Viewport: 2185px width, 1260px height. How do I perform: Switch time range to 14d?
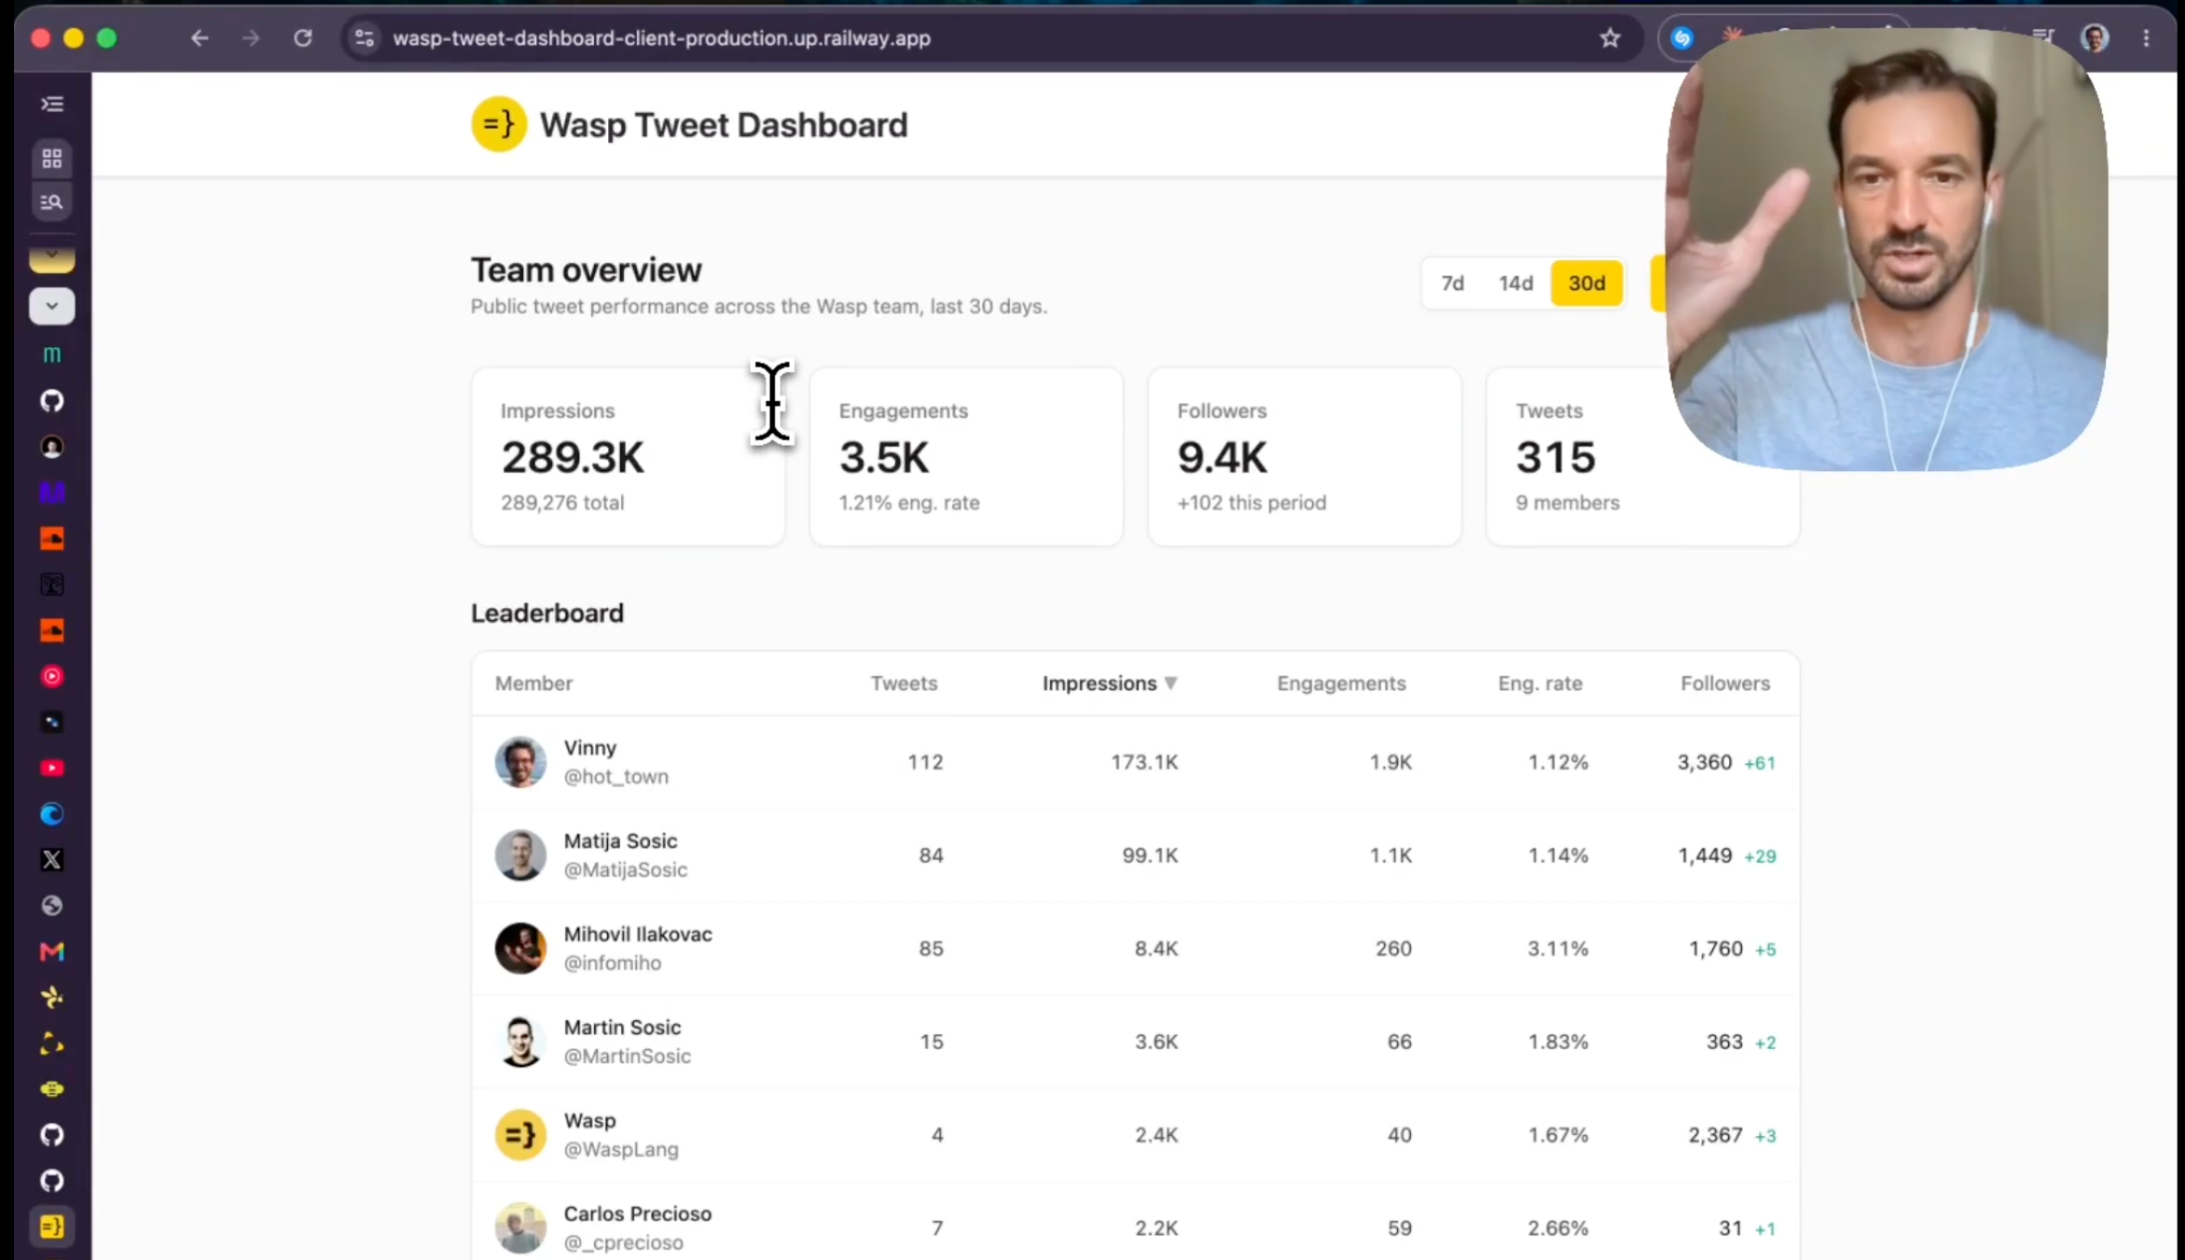[1515, 284]
